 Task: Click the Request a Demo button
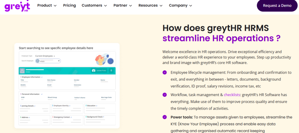[277, 6]
